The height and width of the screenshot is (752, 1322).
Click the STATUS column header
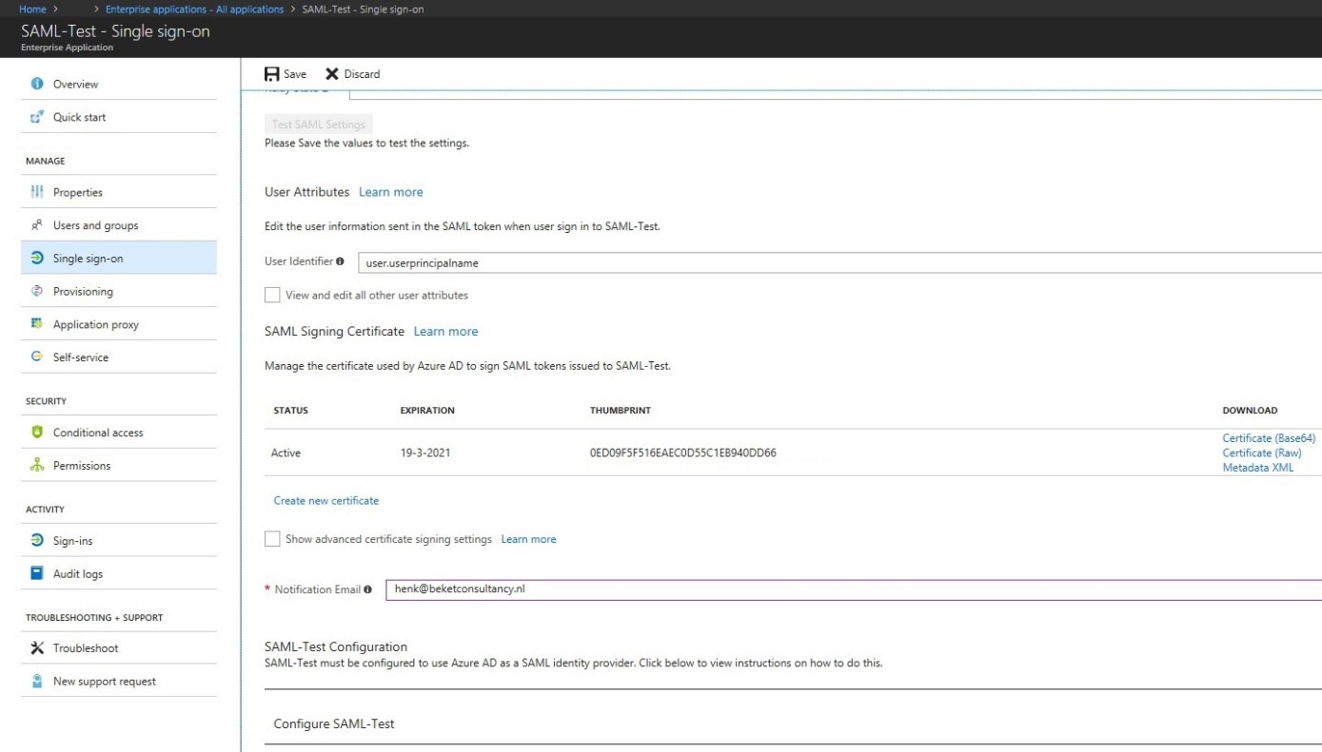pyautogui.click(x=290, y=411)
